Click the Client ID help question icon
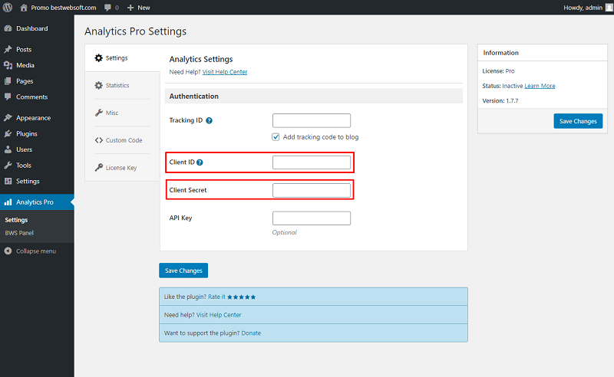The image size is (614, 377). coord(200,162)
